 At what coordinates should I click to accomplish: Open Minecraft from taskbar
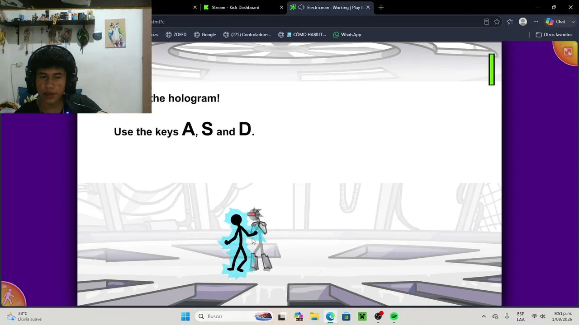pos(362,316)
